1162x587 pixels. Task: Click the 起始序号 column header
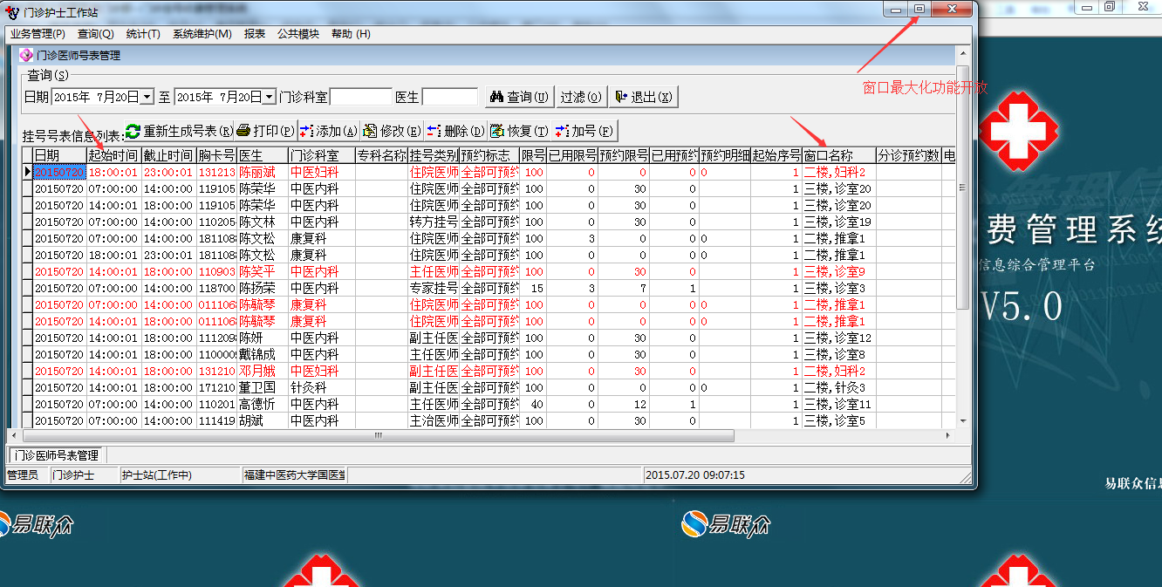point(776,155)
